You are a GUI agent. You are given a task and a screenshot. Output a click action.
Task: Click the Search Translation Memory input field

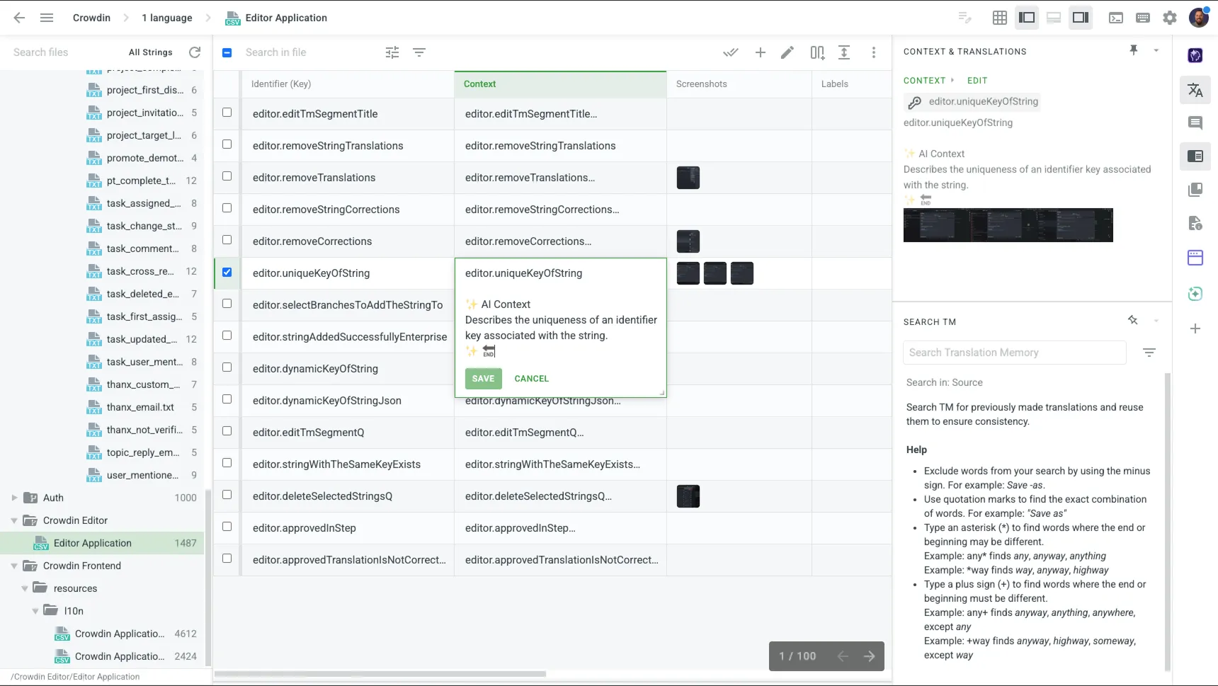[x=1014, y=352]
